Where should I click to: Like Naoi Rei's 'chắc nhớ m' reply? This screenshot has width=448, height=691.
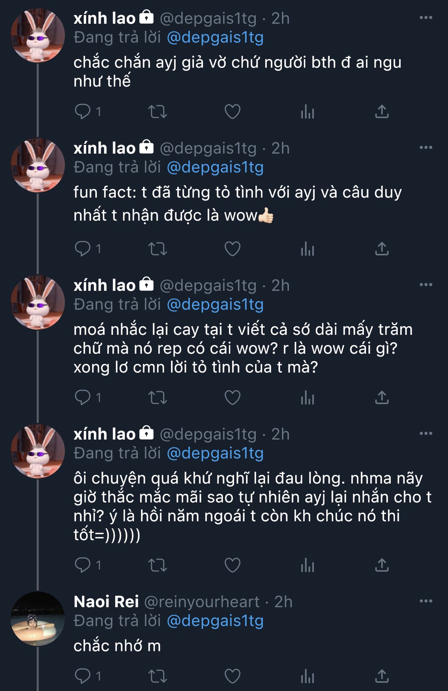click(232, 676)
